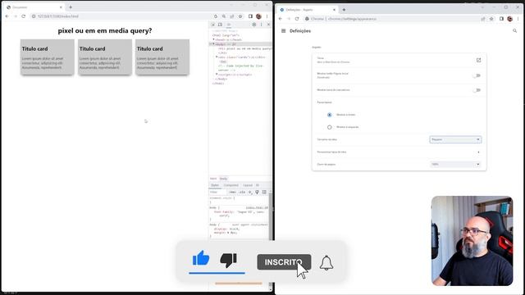Viewport: 525px width, 295px height.
Task: Expand the customize fonts row arrow
Action: [x=478, y=152]
